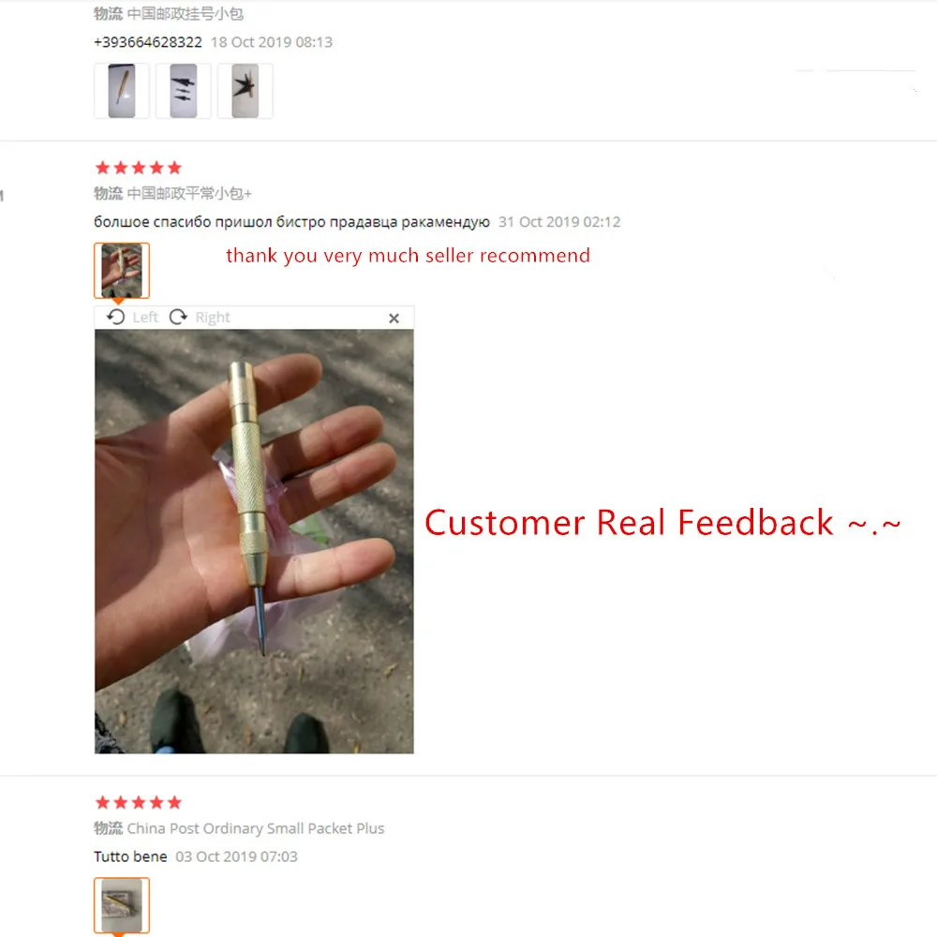Screen dimensions: 937x937
Task: Click the rotate Left arrow icon
Action: point(116,317)
